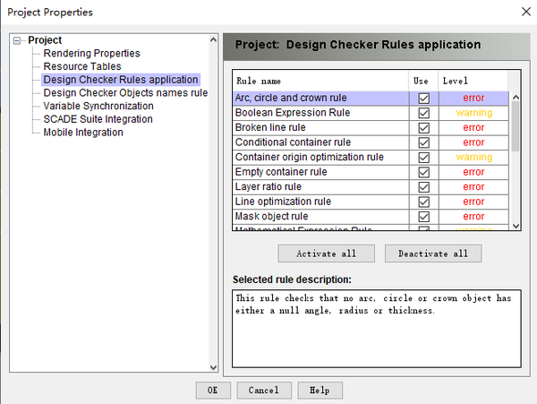Open Help for Project Properties
Screen dimensions: 537x404
[320, 390]
